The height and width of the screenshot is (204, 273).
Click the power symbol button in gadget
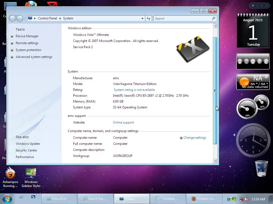pyautogui.click(x=253, y=61)
